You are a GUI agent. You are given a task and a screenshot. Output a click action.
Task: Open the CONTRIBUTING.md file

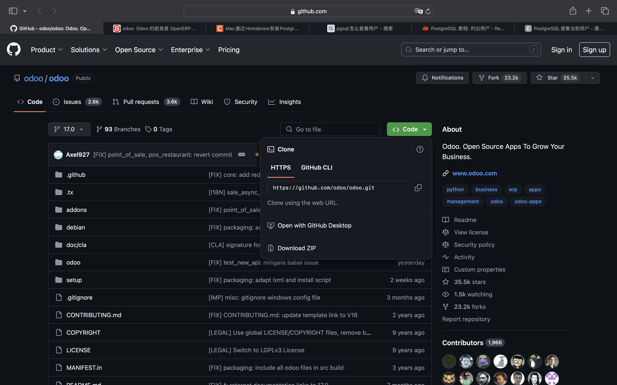[94, 315]
